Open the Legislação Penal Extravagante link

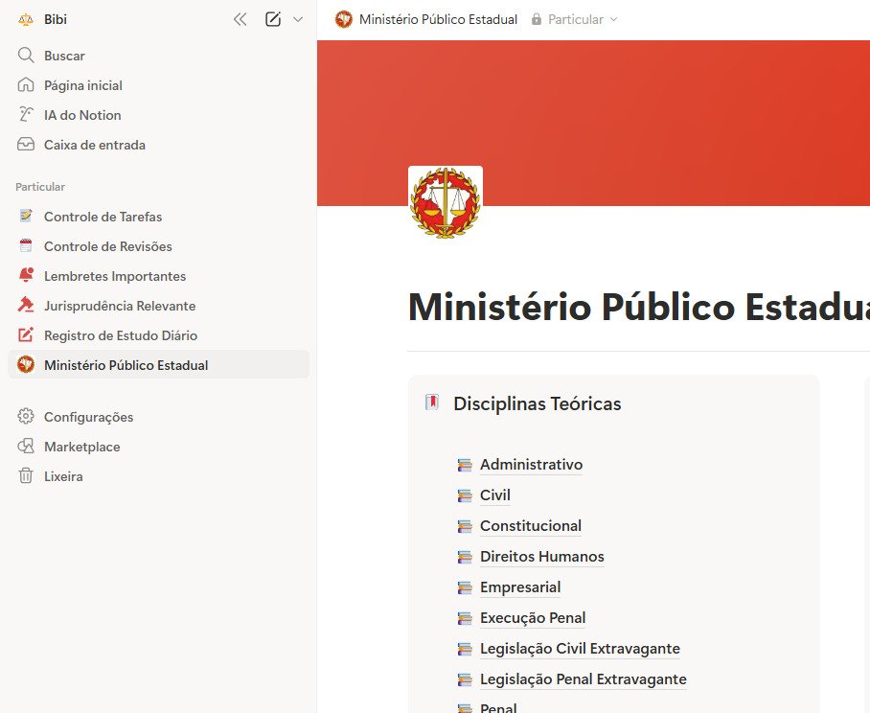[583, 679]
